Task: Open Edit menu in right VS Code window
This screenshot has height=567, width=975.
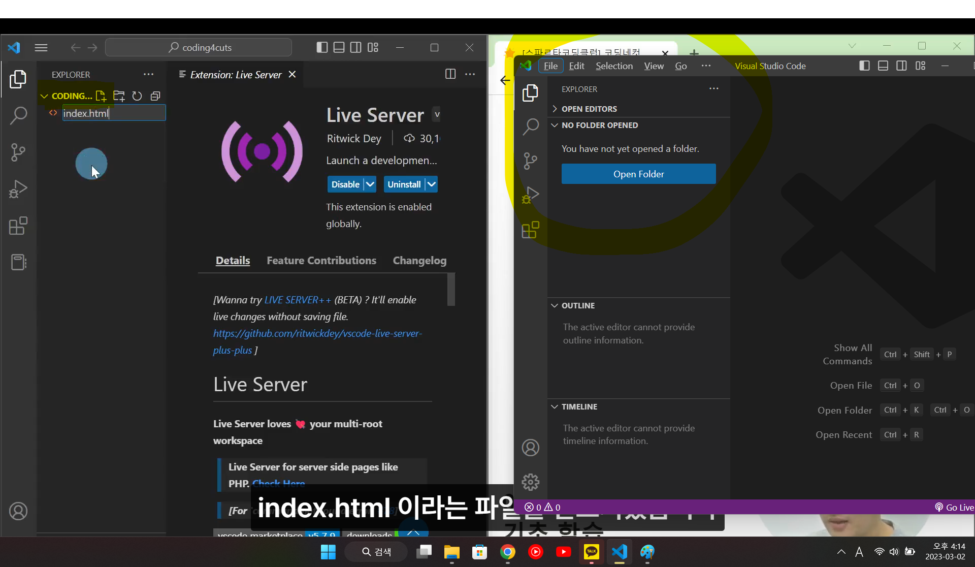Action: click(x=576, y=66)
